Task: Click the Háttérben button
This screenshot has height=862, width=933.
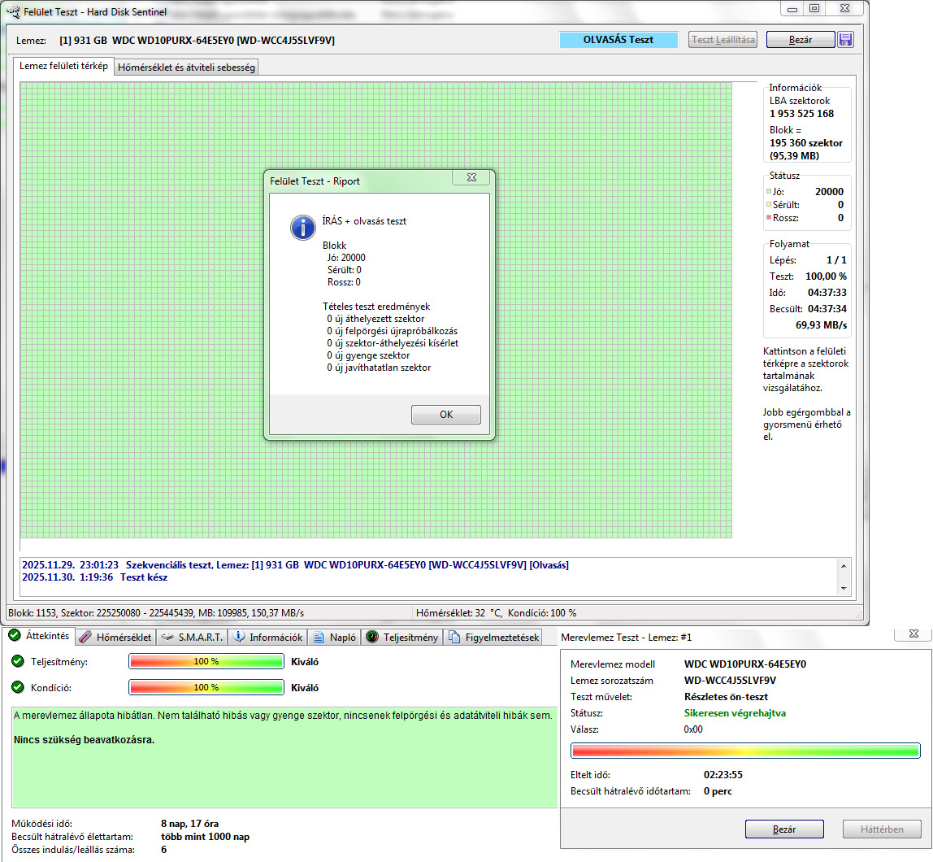Action: pos(882,829)
